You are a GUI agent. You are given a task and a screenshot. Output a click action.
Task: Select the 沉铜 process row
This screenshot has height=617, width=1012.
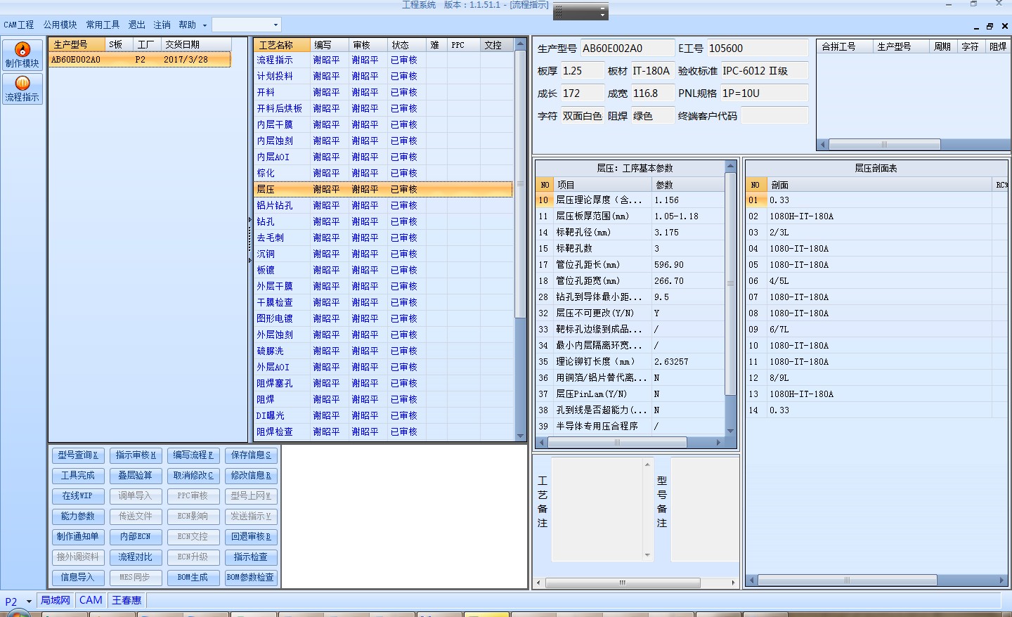tap(384, 254)
